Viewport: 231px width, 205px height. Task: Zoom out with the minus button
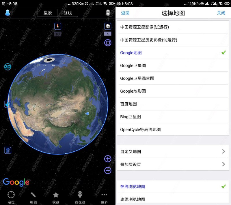(108, 171)
